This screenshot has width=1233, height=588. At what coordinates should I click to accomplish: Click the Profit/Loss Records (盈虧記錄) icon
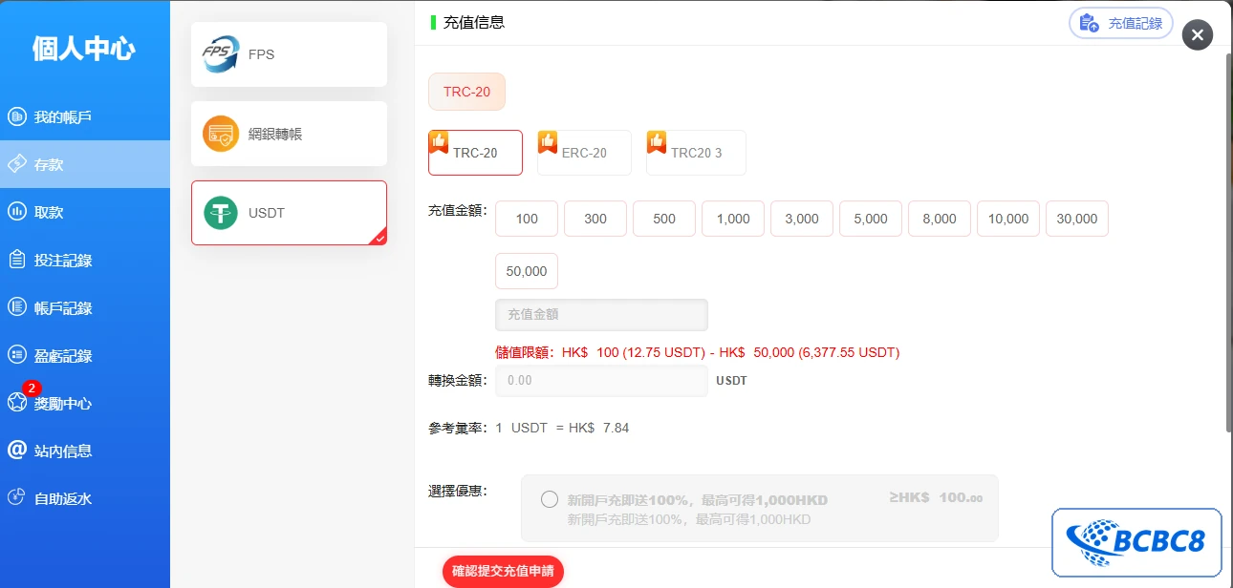[16, 355]
